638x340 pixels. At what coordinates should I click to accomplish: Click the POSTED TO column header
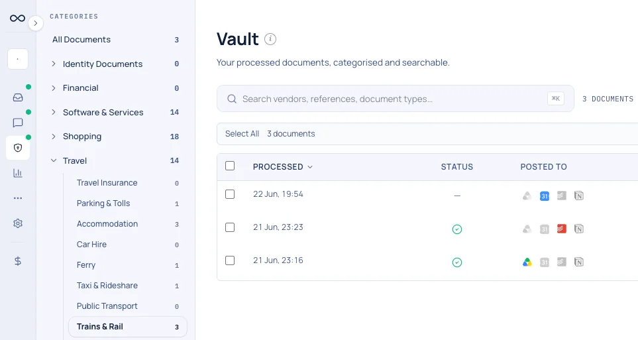coord(544,167)
